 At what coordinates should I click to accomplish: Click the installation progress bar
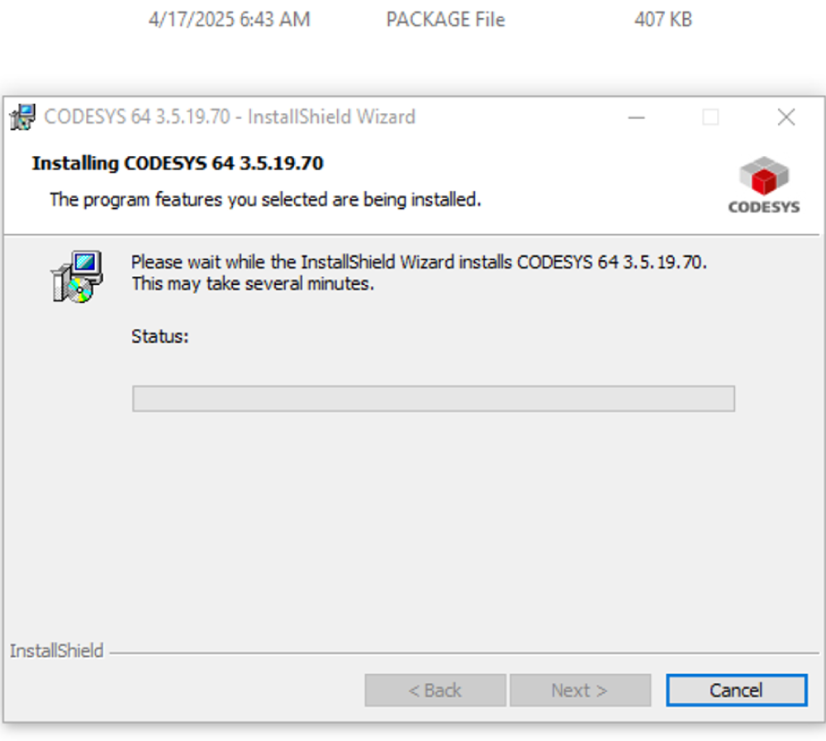click(x=434, y=398)
